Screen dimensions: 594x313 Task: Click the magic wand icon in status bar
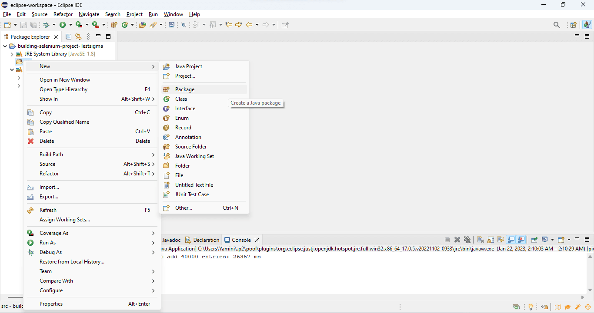pyautogui.click(x=578, y=307)
